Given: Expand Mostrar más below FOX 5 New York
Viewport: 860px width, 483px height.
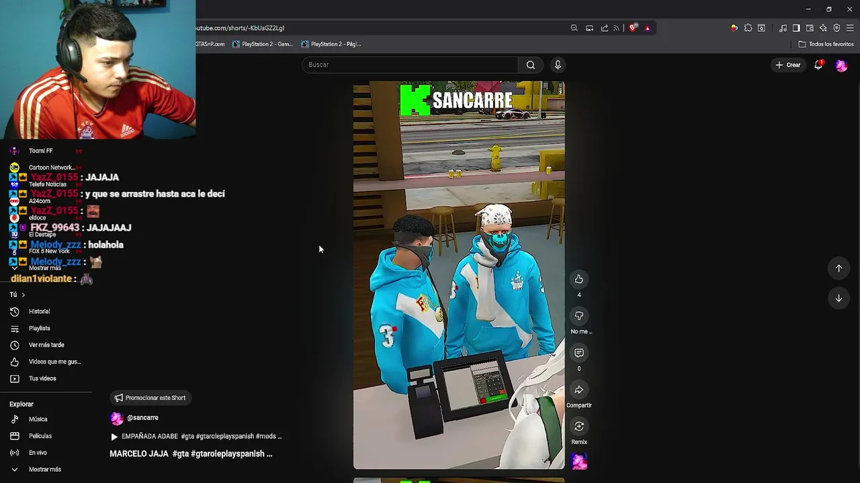Looking at the screenshot, I should click(46, 268).
